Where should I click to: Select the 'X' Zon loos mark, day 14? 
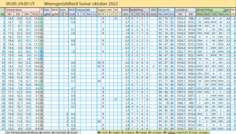[x=153, y=66]
